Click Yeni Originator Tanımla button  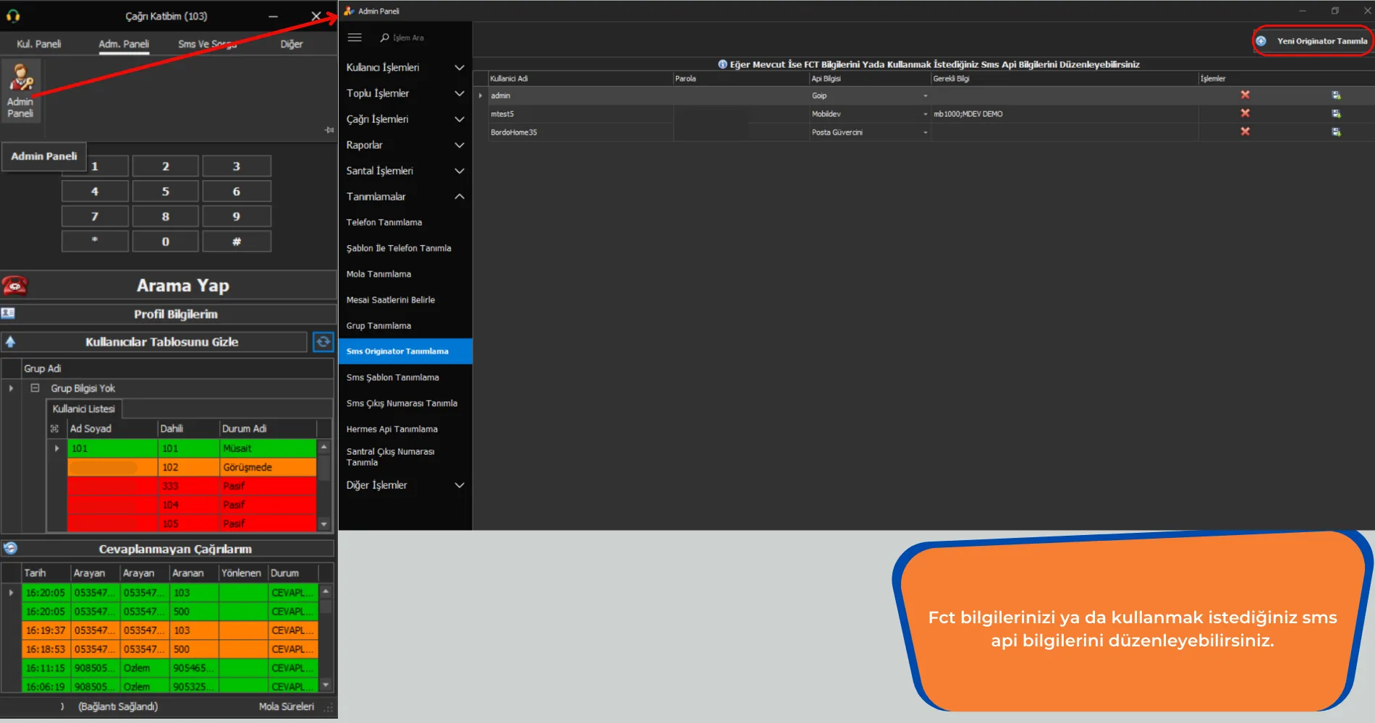1312,41
